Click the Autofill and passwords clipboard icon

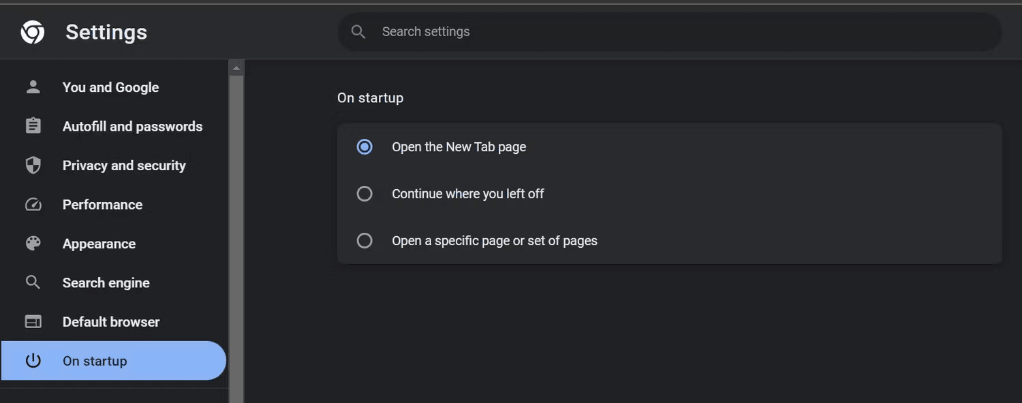(33, 126)
